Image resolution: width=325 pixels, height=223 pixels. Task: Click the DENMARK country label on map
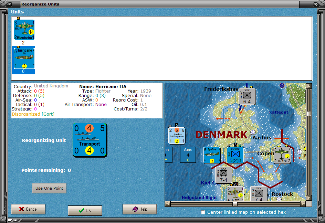[x=221, y=135]
